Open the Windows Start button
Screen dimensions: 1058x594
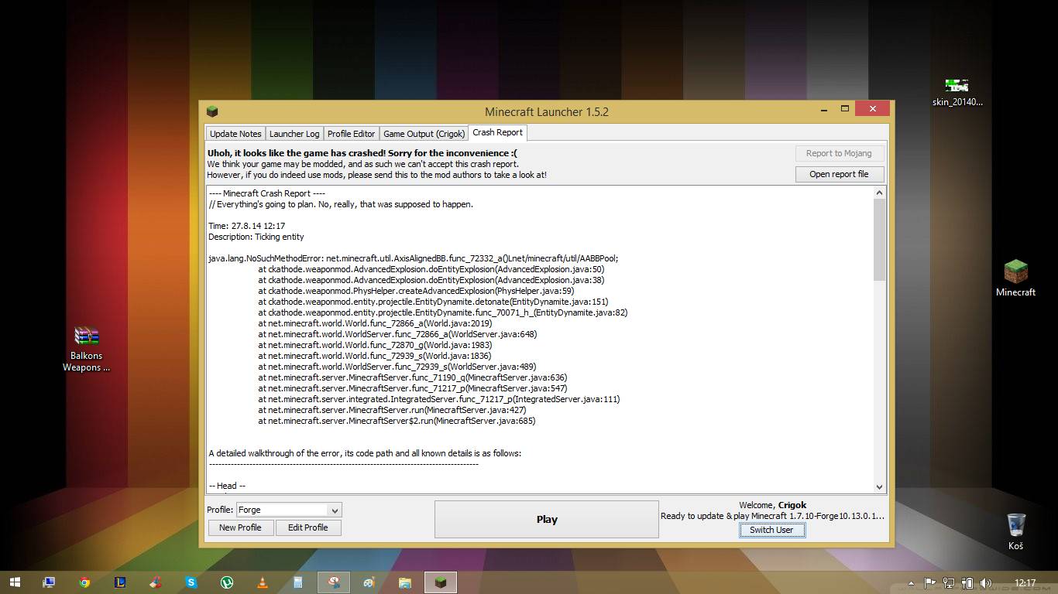[15, 582]
